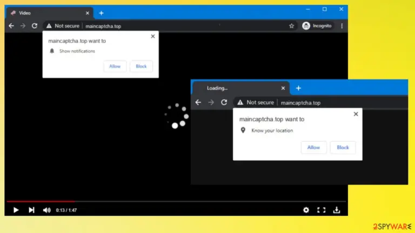The width and height of the screenshot is (415, 233).
Task: Open Chrome three-dot menu
Action: [x=342, y=26]
